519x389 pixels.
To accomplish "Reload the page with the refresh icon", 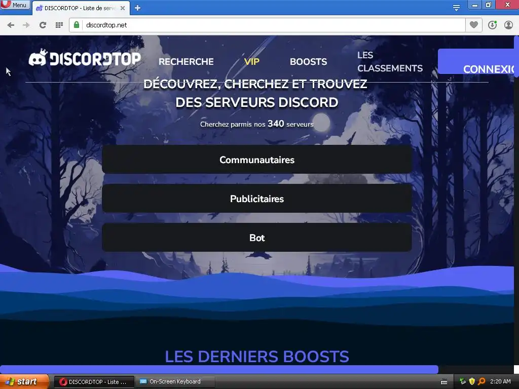I will coord(43,25).
